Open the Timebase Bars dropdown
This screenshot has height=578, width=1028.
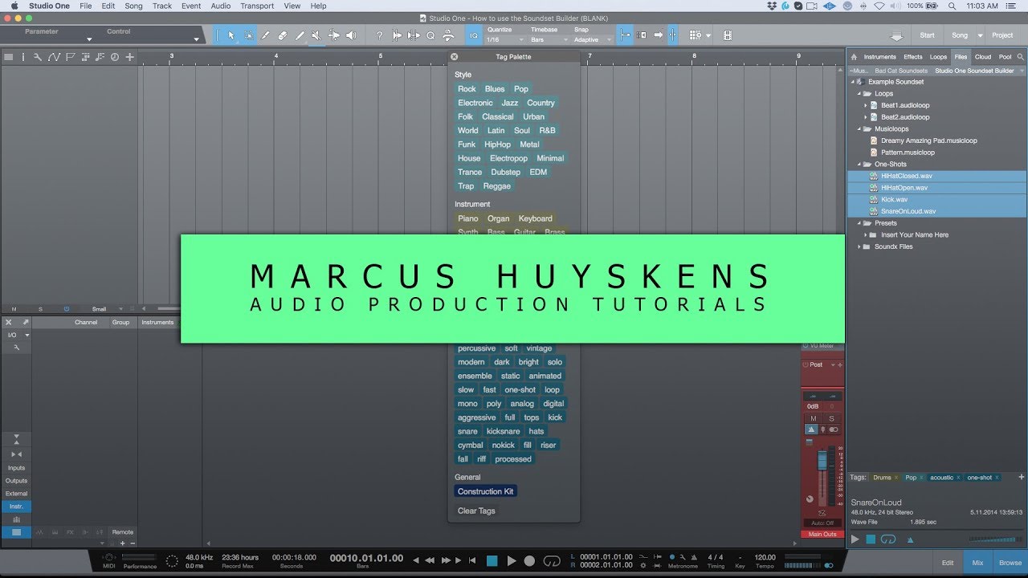(x=548, y=39)
